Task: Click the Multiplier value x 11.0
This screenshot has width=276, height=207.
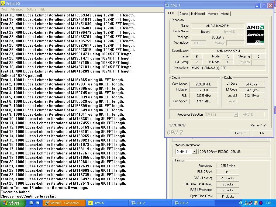Action: click(x=203, y=90)
